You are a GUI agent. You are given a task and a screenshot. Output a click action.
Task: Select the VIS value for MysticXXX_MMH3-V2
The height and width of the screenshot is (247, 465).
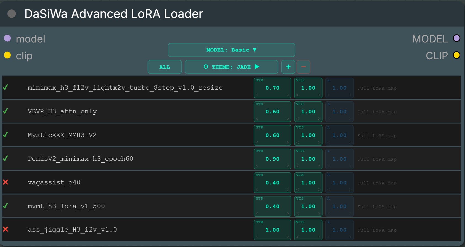point(308,135)
